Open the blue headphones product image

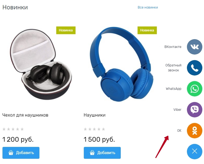(121, 64)
